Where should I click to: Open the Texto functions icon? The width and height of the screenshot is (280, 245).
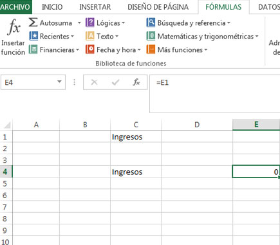click(90, 36)
